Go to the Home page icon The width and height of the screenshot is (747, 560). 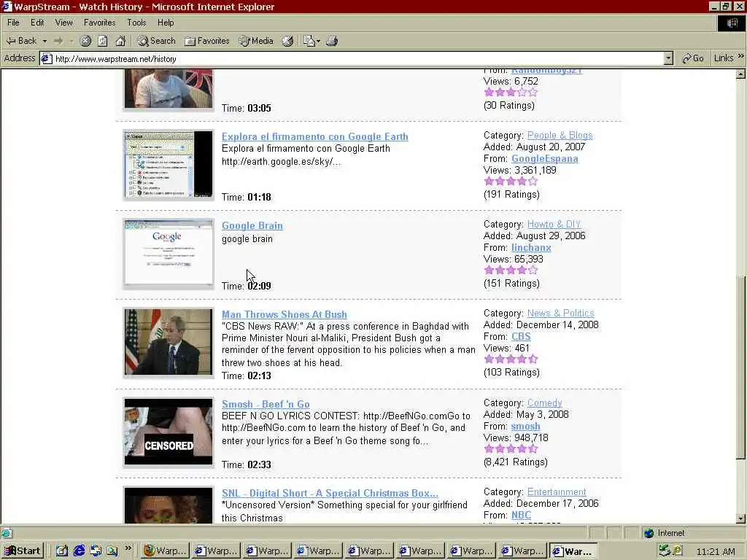[x=120, y=41]
